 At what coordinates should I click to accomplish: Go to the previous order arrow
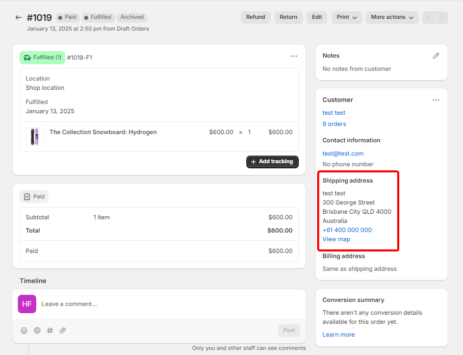pyautogui.click(x=428, y=17)
